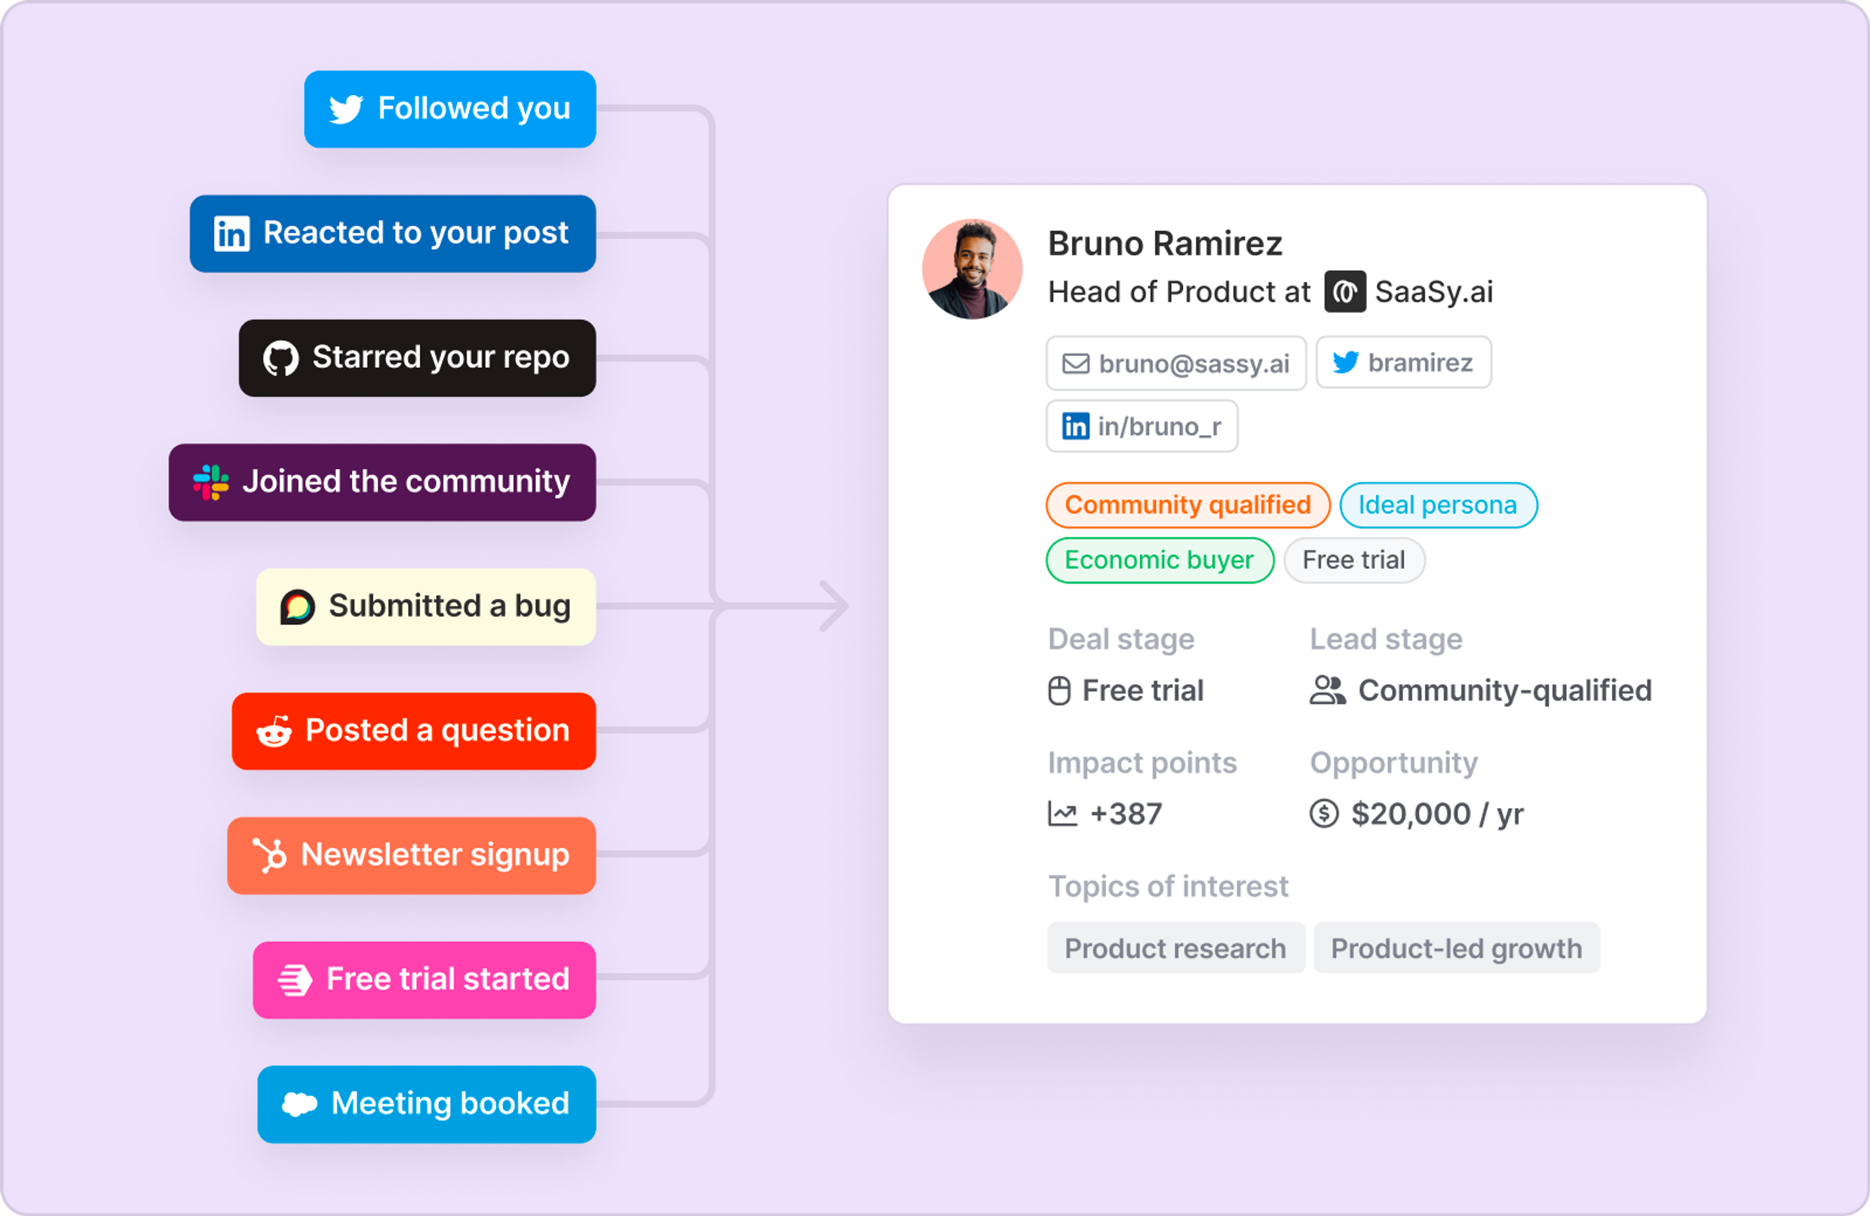Select the Ideal persona tag

click(1437, 505)
